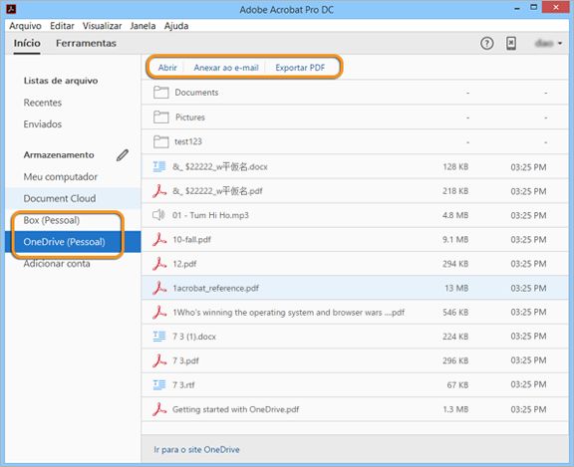This screenshot has width=574, height=467.
Task: Open the Arquivo menu
Action: click(x=25, y=26)
